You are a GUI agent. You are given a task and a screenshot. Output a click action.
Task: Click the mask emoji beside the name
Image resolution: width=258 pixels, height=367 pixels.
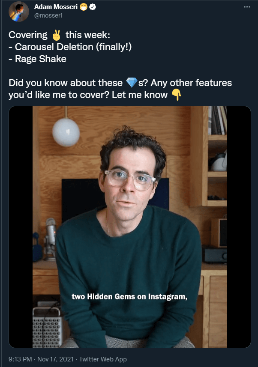[84, 7]
